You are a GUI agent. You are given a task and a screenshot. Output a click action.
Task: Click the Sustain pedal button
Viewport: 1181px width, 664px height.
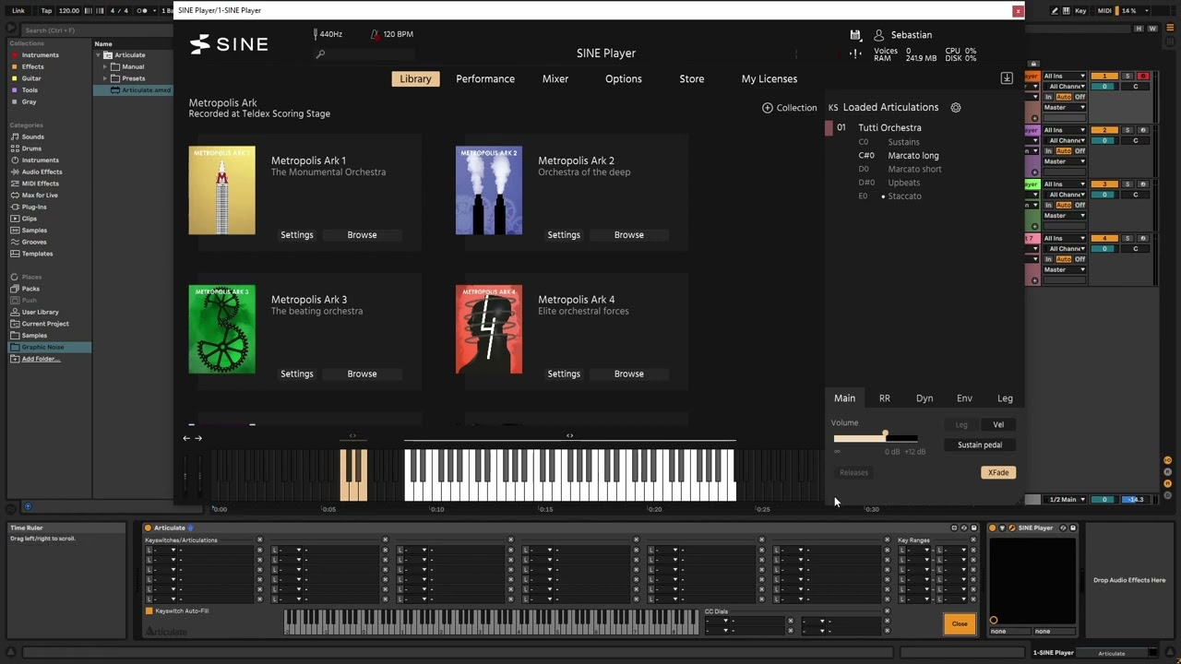point(980,445)
